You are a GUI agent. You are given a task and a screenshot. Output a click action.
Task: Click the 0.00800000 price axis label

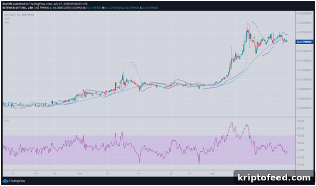(304, 89)
